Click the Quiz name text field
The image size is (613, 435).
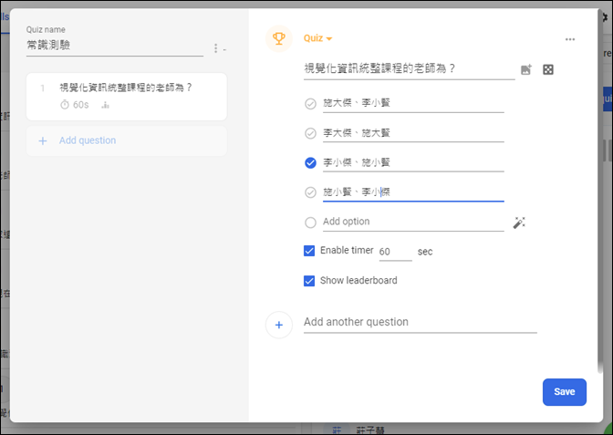(x=114, y=45)
